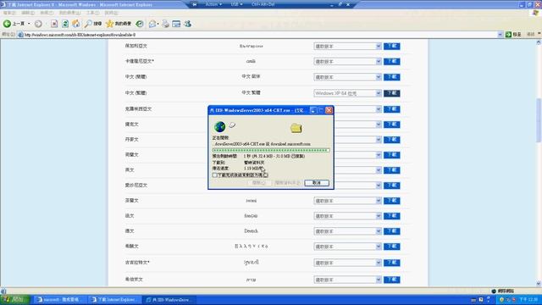
Task: Expand the address bar URL dropdown
Action: [x=500, y=35]
